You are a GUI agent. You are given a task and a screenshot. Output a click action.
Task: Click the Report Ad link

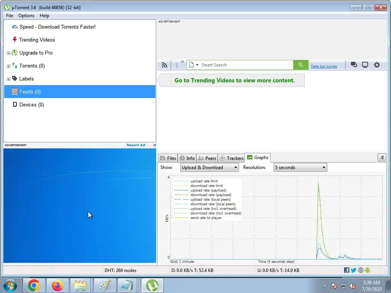pyautogui.click(x=136, y=145)
